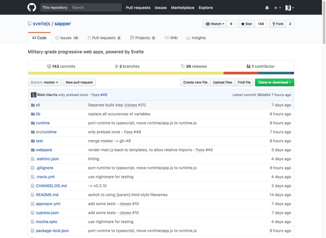Open commit message 'linting'
The height and width of the screenshot is (238, 326).
click(94, 159)
